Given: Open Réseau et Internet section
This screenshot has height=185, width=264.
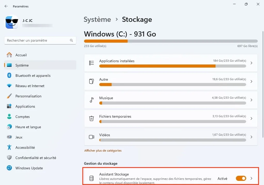Looking at the screenshot, I should (x=40, y=86).
